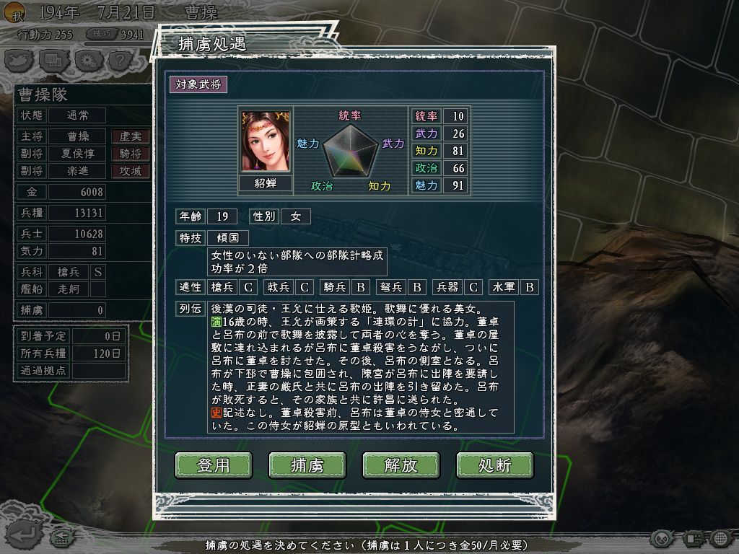Open the gear settings icon
The height and width of the screenshot is (554, 739).
(89, 61)
